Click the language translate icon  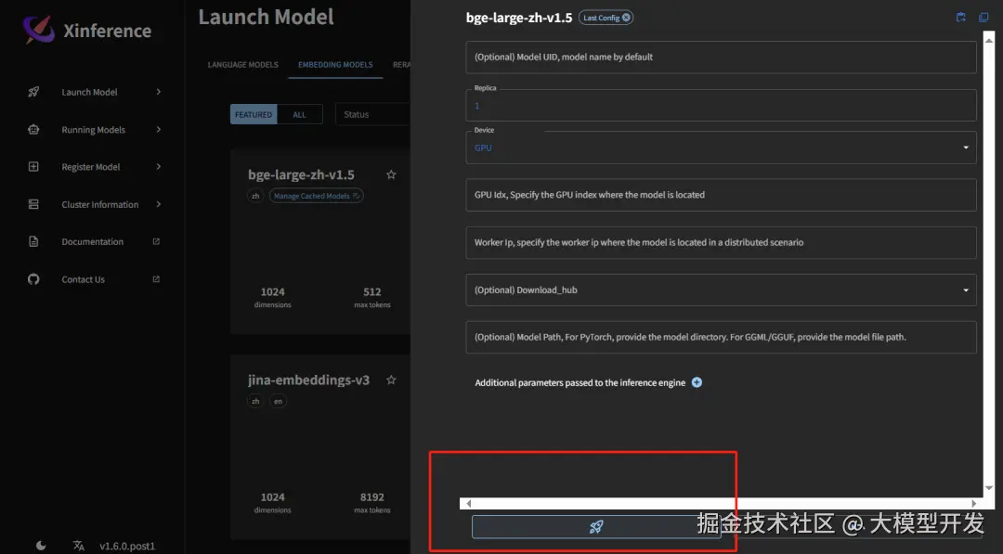tap(79, 546)
